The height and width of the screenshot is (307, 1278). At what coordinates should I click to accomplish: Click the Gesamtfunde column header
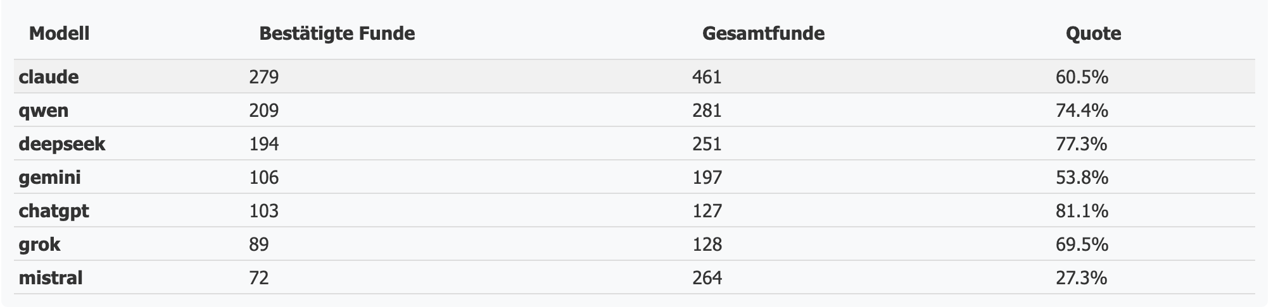coord(763,33)
